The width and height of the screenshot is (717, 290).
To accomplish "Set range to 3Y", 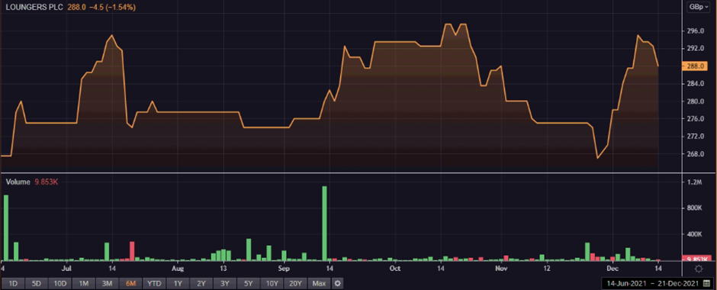I will pyautogui.click(x=225, y=284).
